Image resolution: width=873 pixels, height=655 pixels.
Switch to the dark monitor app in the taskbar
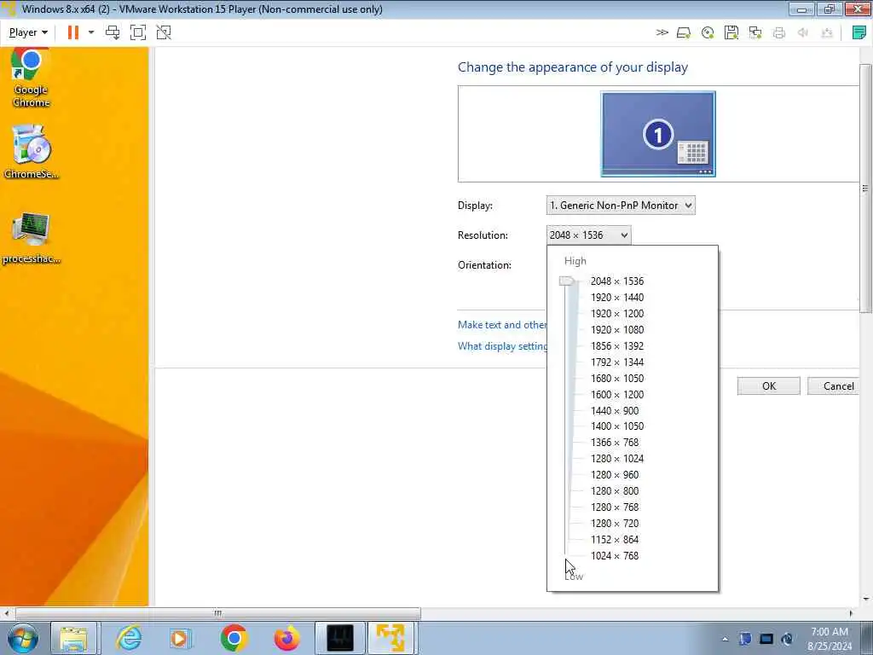(339, 638)
